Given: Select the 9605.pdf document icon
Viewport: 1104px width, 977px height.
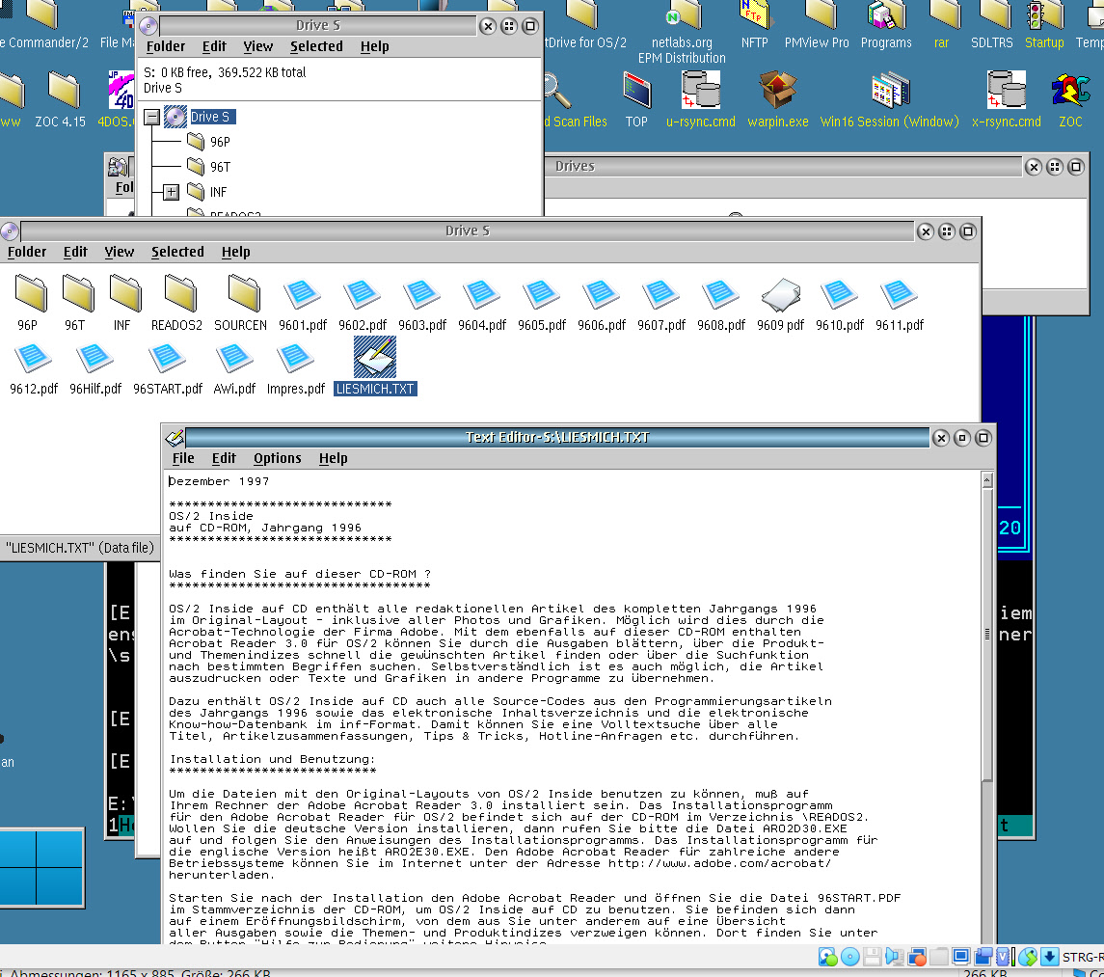Looking at the screenshot, I should [x=542, y=293].
